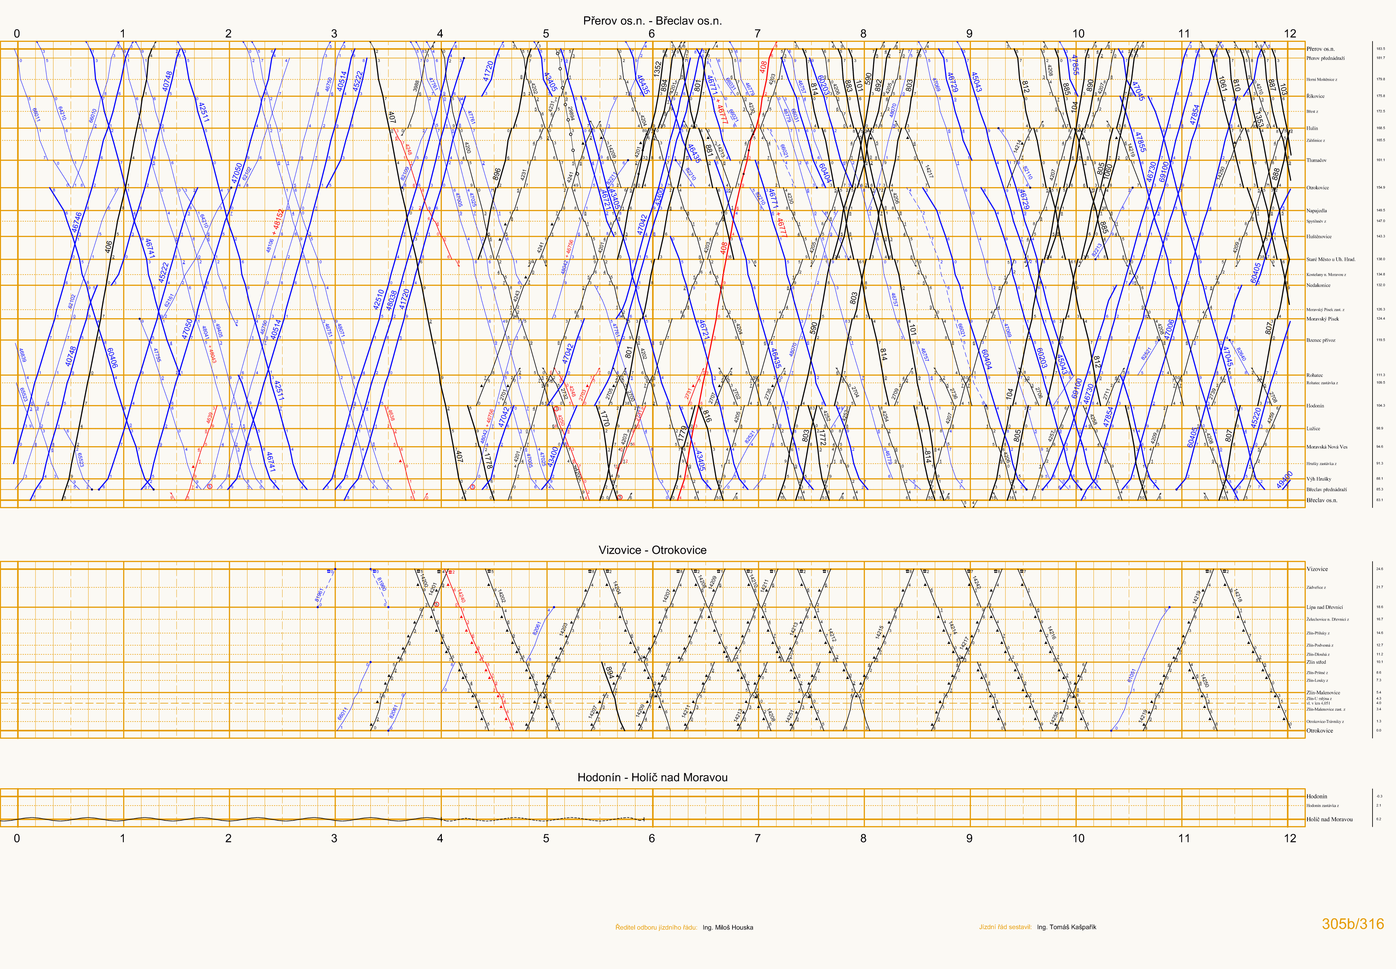The image size is (1396, 969).
Task: Click the Hodonín - Holíč nad Moravou title
Action: point(652,777)
